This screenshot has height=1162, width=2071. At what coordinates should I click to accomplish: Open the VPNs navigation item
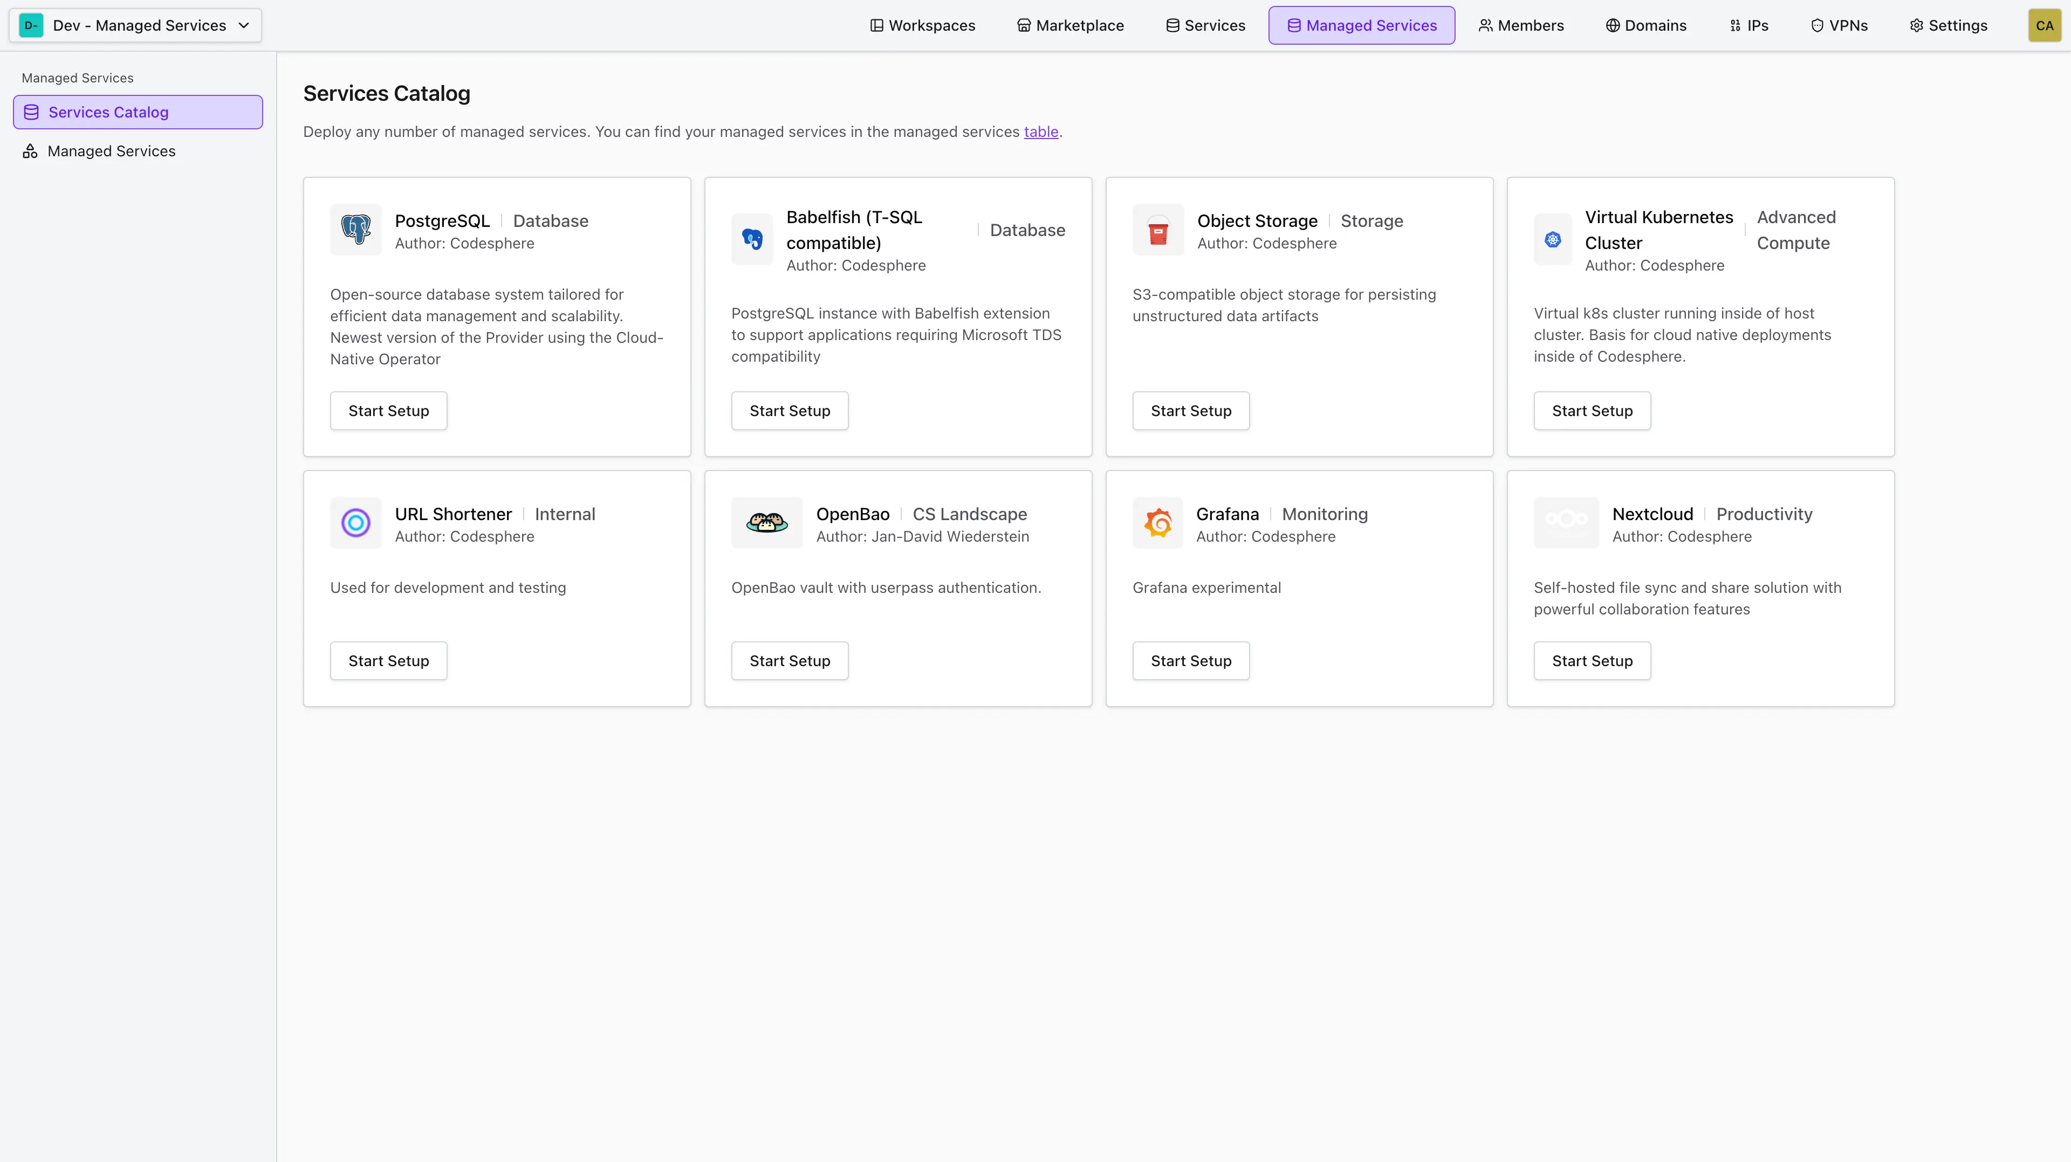click(x=1839, y=26)
